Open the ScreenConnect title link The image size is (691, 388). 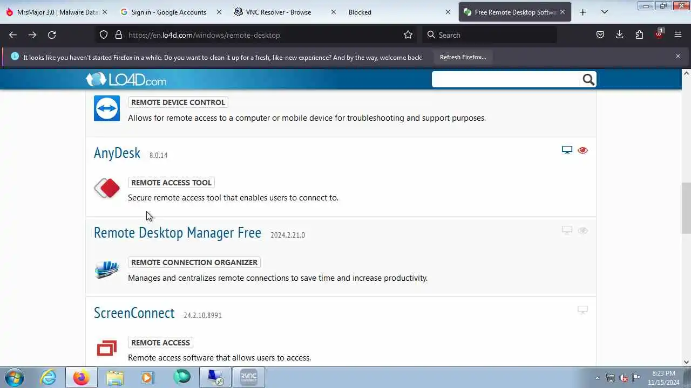click(x=134, y=313)
